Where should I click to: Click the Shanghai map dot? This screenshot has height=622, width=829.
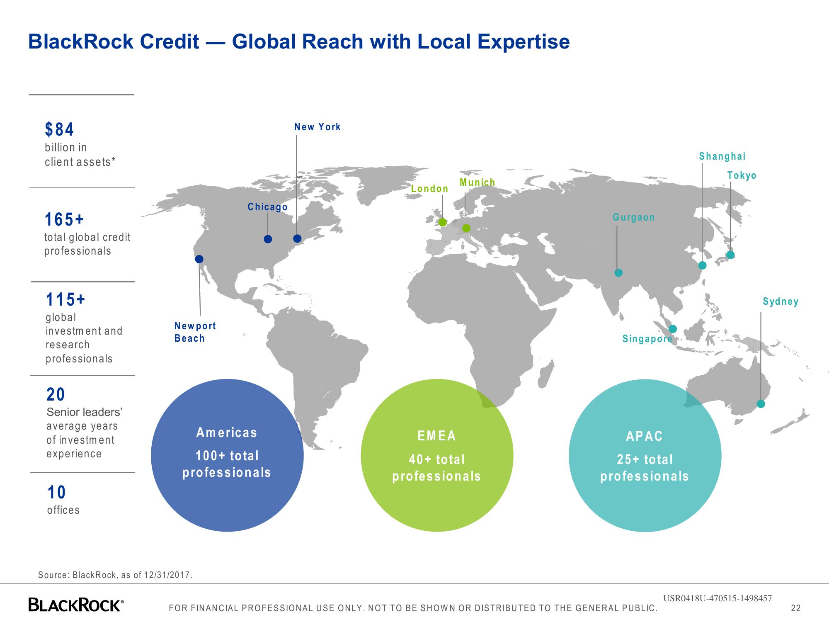[703, 265]
